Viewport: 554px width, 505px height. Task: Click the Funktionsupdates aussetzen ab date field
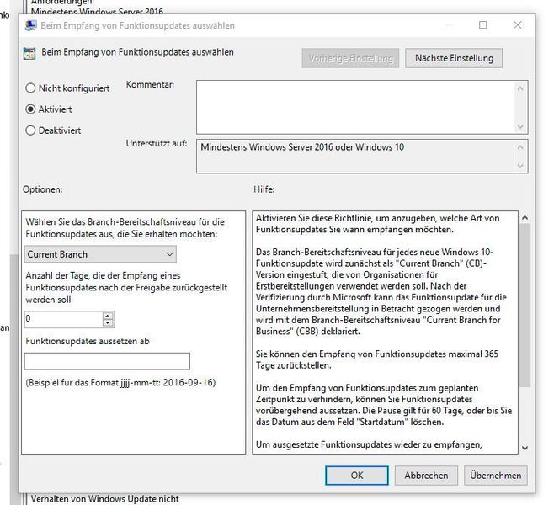point(107,361)
